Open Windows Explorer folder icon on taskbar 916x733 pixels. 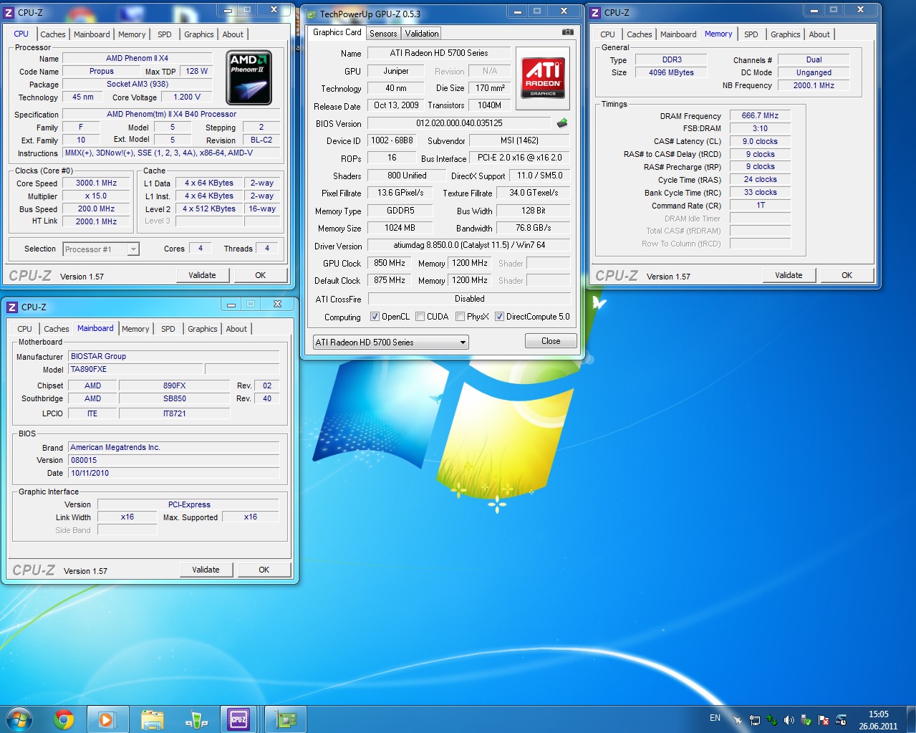pos(152,719)
